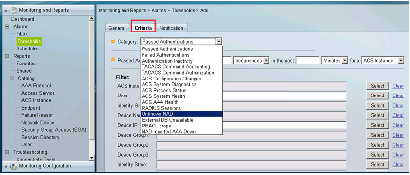Click the Monitoring and Reports panel icon

coord(14,11)
